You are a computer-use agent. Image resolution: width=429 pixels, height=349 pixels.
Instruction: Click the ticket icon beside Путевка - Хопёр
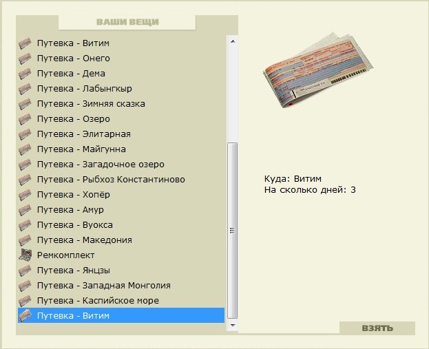(x=25, y=195)
